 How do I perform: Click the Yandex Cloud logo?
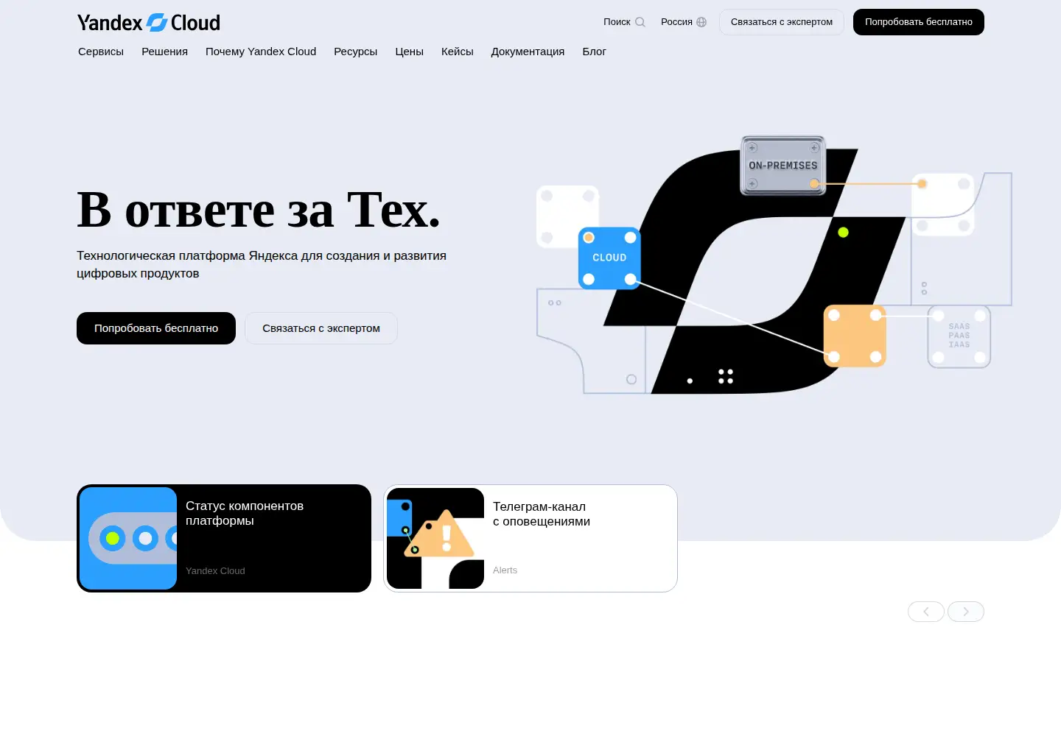coord(149,23)
